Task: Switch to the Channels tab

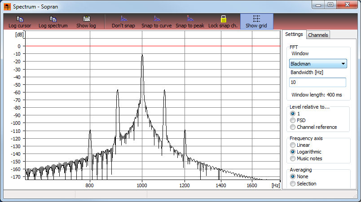Action: 318,35
